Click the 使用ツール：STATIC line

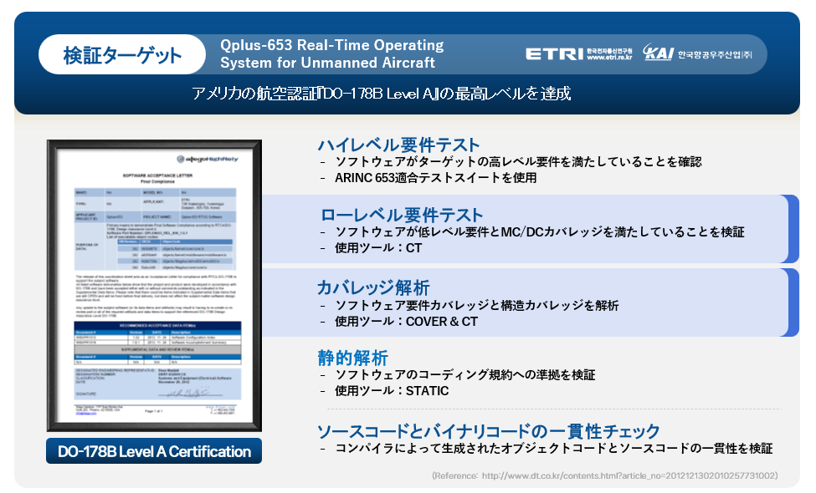pyautogui.click(x=392, y=391)
